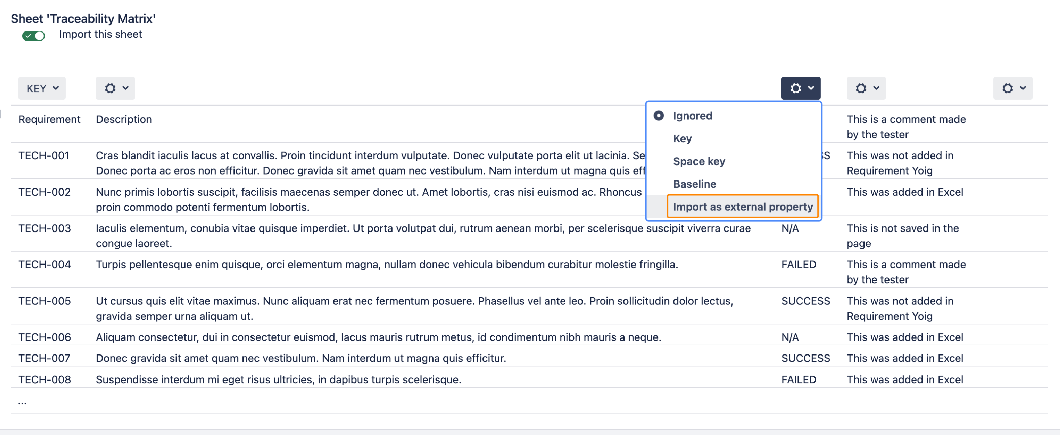Click the checkmark inside green toggle
1060x435 pixels.
coord(29,36)
